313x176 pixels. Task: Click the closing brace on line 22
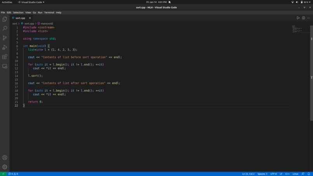click(24, 105)
